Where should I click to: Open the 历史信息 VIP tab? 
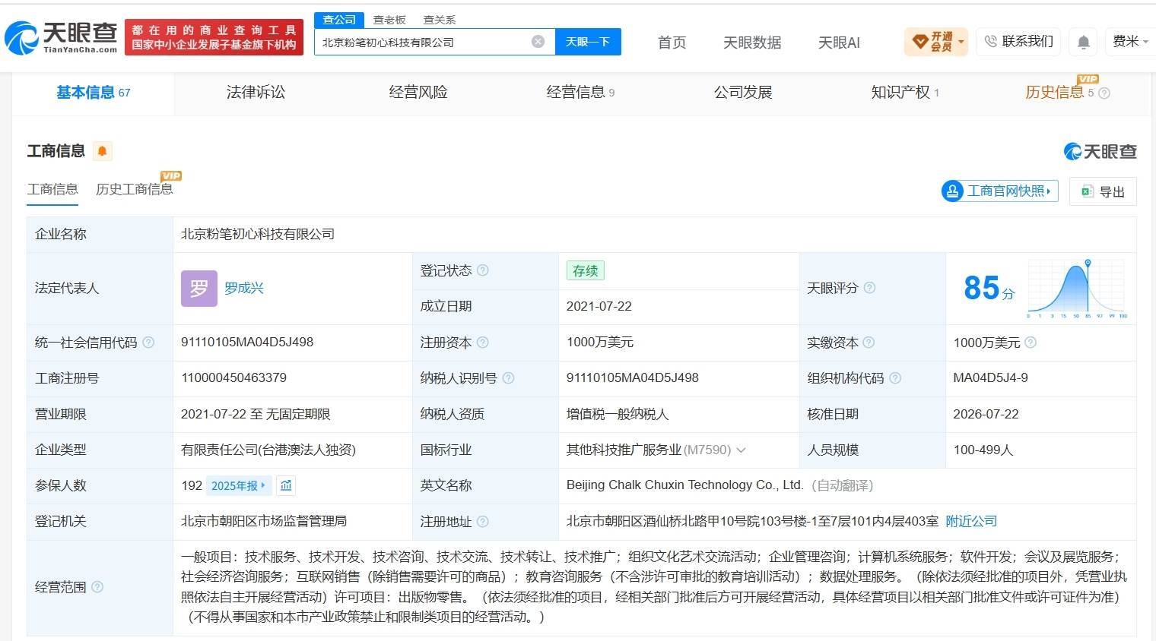tap(1055, 93)
